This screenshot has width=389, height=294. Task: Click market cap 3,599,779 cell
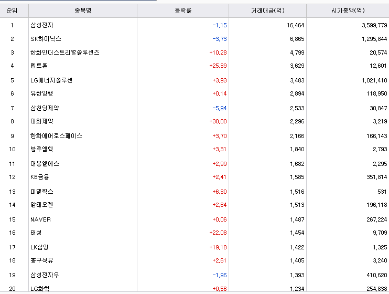click(374, 25)
